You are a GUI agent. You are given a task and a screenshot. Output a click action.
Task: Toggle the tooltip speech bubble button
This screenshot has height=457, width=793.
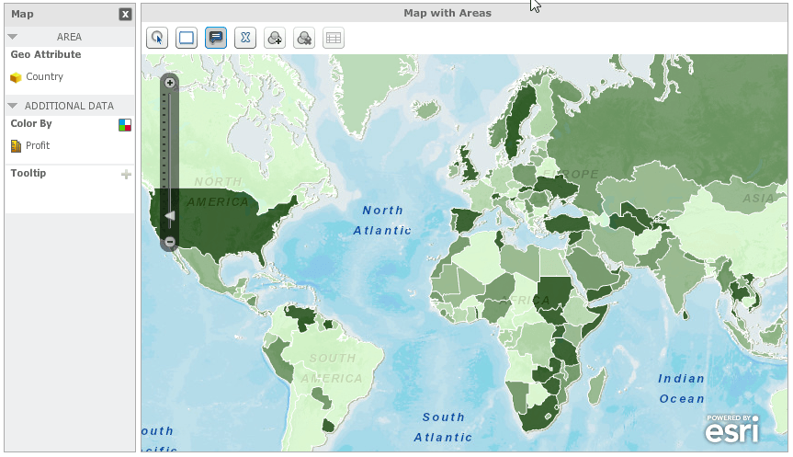[x=216, y=38]
